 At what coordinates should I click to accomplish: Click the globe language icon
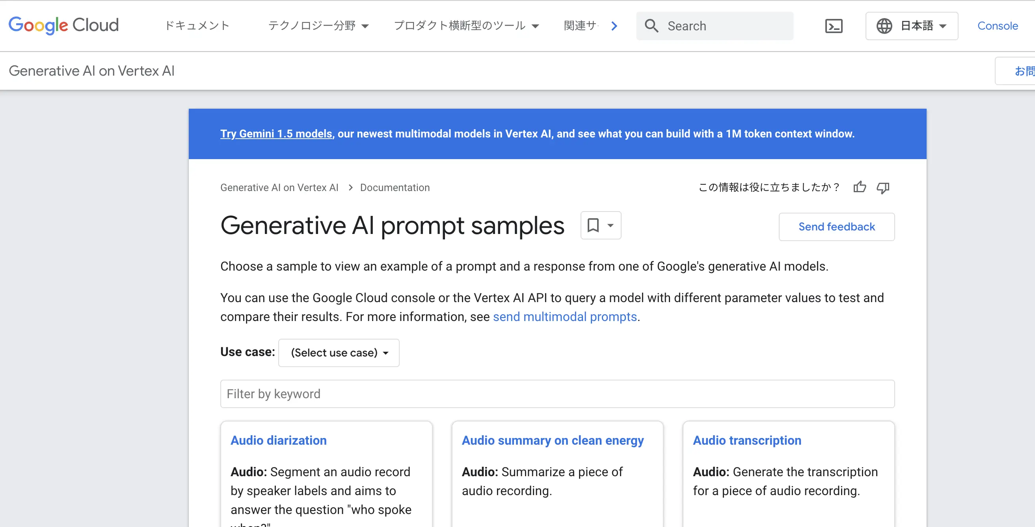pos(884,26)
